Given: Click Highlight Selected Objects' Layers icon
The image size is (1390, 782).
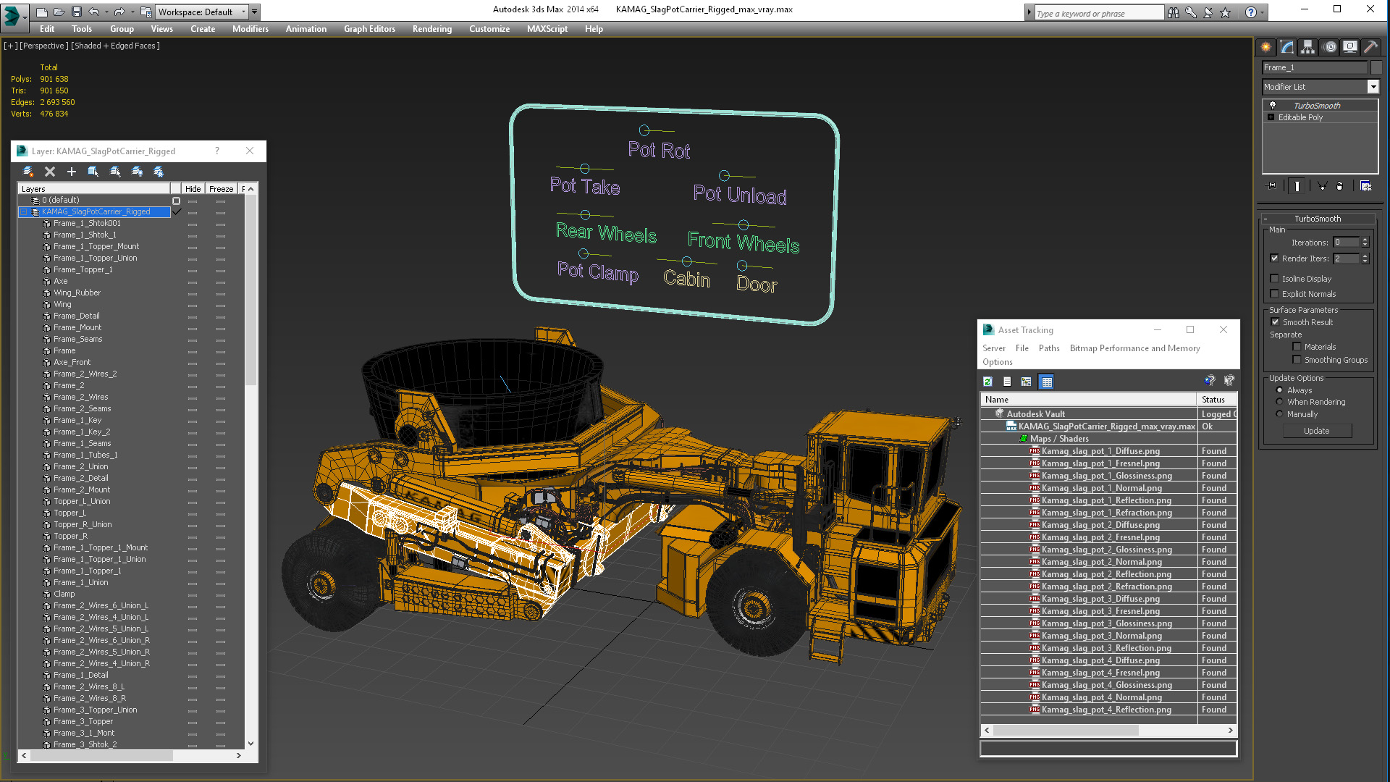Looking at the screenshot, I should pyautogui.click(x=115, y=172).
